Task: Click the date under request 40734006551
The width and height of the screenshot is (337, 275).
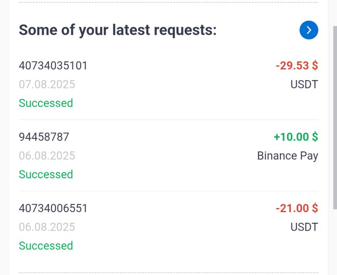Action: point(47,227)
